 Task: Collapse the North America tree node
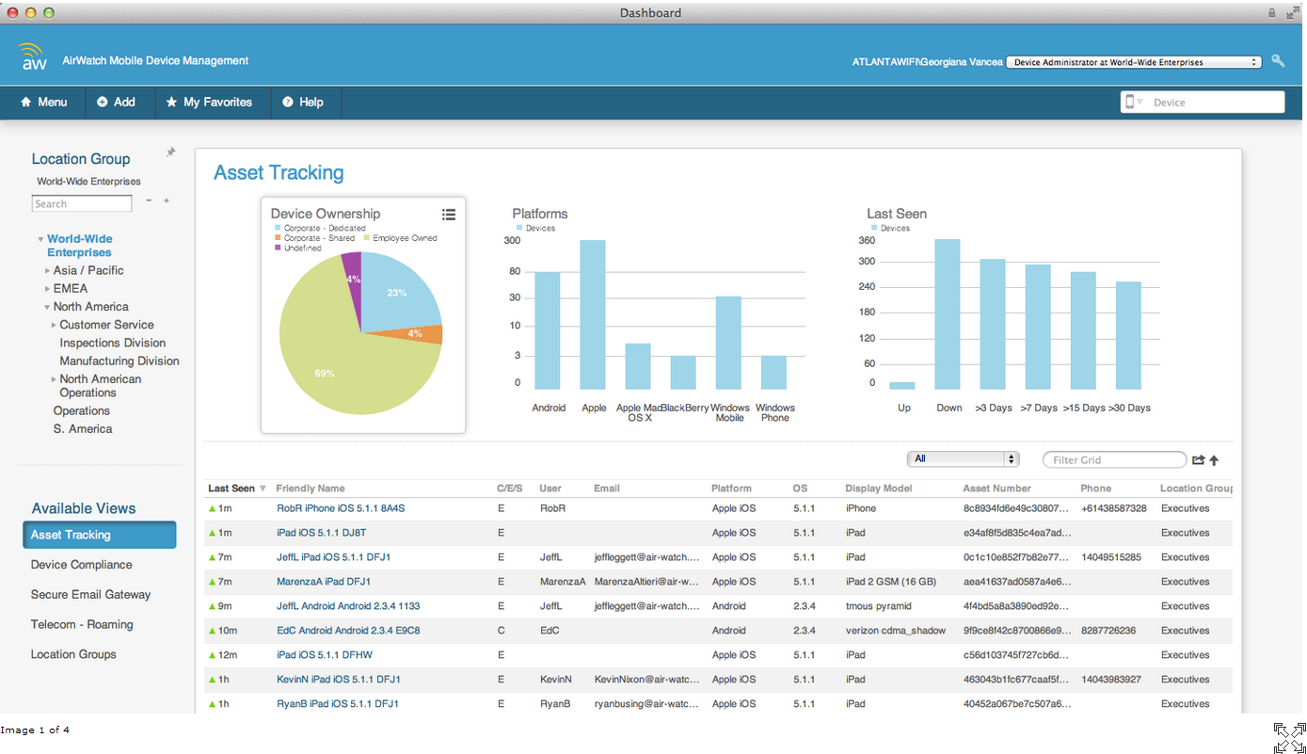tap(47, 307)
